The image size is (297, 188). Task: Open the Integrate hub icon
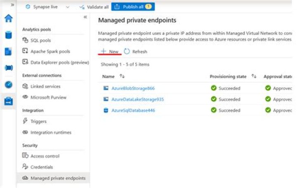[x=8, y=68]
